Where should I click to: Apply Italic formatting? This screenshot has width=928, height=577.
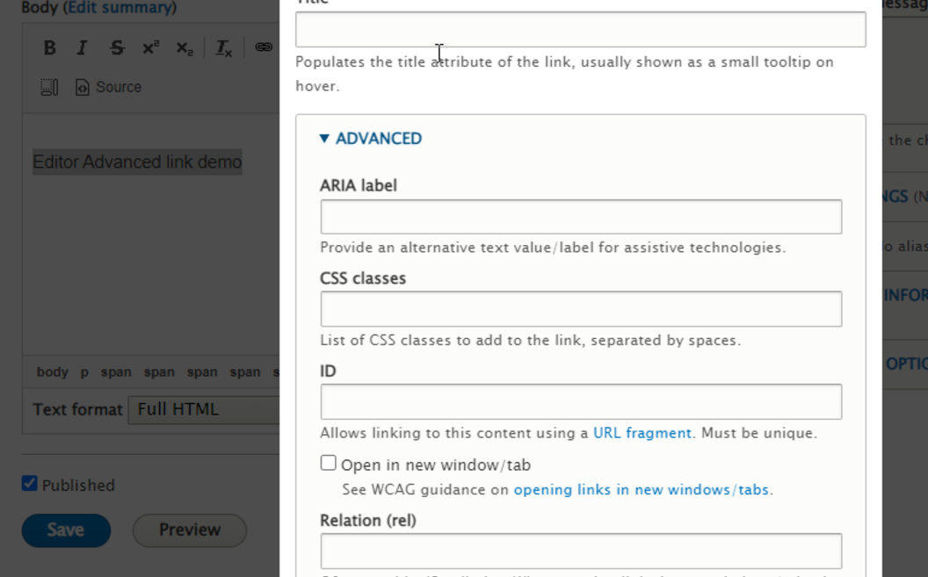click(x=82, y=48)
